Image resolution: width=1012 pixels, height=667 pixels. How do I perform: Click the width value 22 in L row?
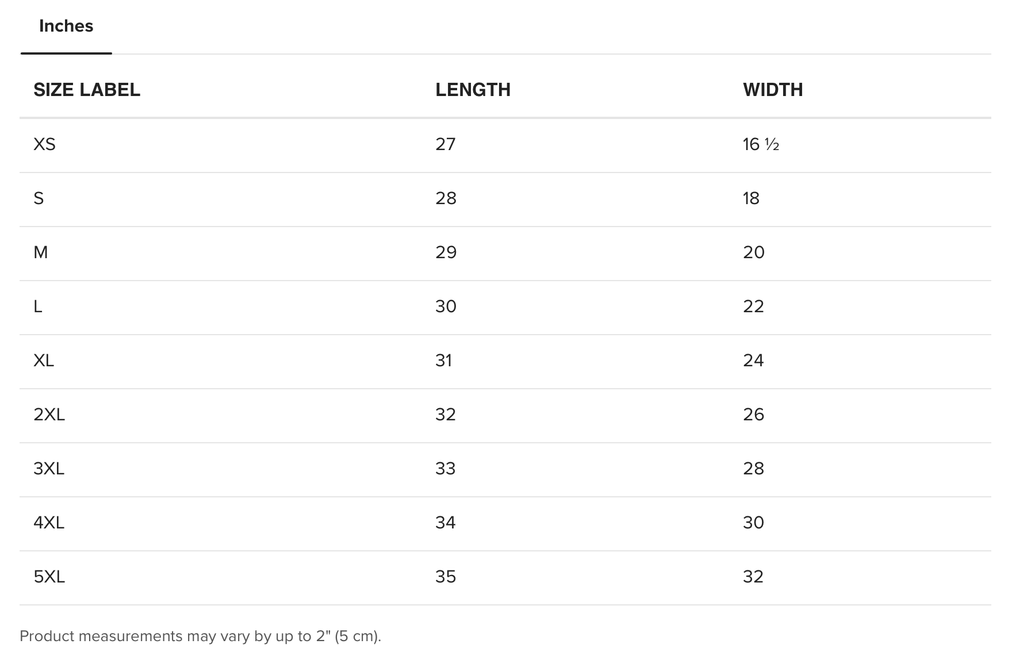coord(753,306)
